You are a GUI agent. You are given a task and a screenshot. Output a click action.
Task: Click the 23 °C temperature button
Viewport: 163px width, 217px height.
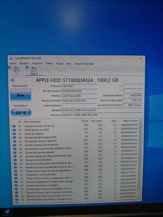click(x=21, y=113)
